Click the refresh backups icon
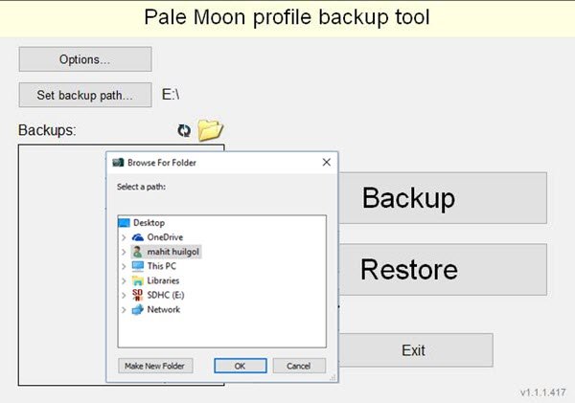The height and width of the screenshot is (403, 575). pos(184,130)
